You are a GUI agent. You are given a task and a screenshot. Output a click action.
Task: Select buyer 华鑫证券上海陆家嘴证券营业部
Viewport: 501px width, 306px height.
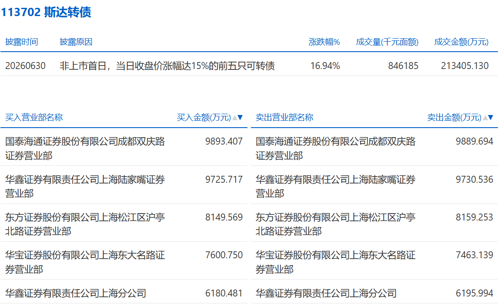click(x=85, y=186)
